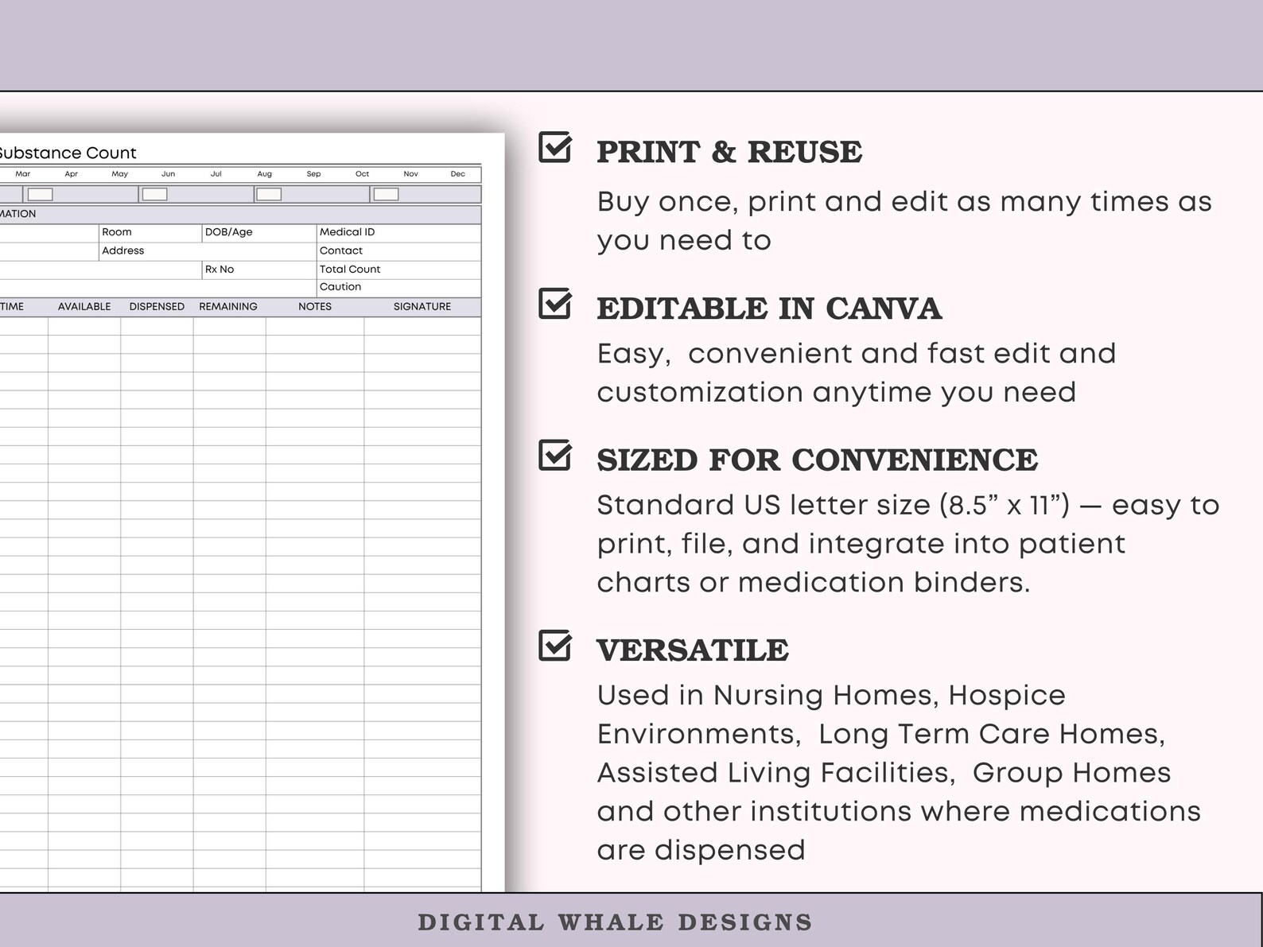Screen dimensions: 1263x947
Task: Click the DIGITAL WHALE DESIGNS footer text
Action: (x=615, y=922)
